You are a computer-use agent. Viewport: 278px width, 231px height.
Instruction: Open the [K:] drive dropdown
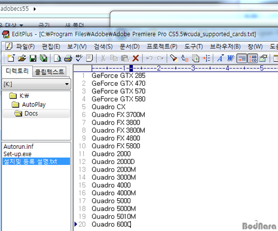36,84
